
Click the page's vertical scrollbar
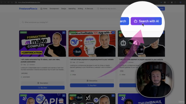[x=185, y=23]
